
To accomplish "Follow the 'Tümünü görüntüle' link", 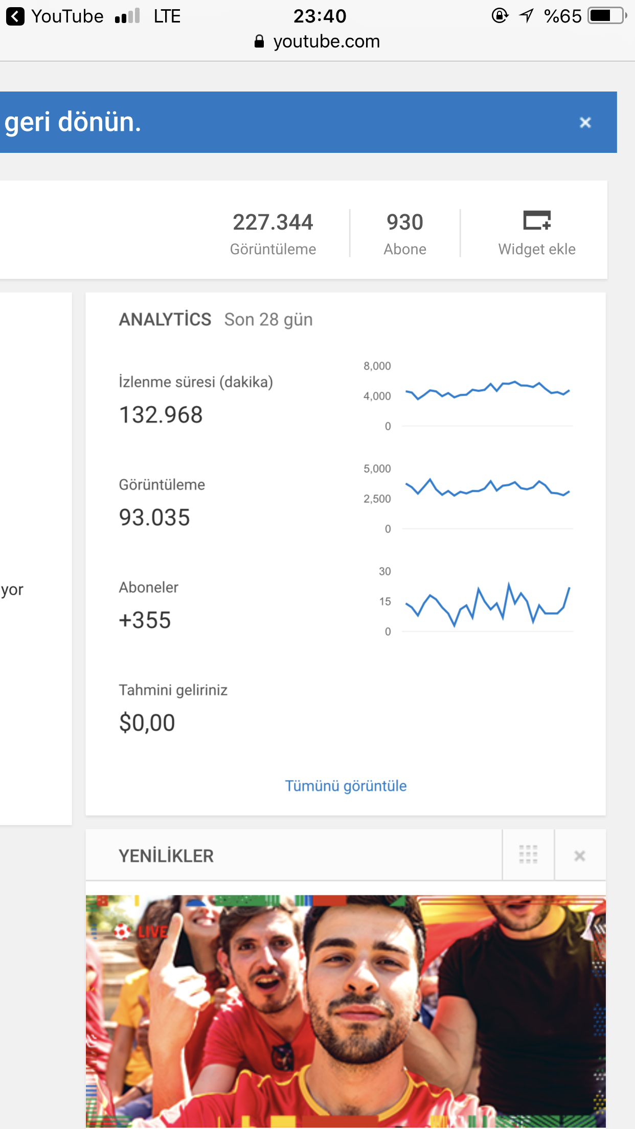I will [x=346, y=786].
